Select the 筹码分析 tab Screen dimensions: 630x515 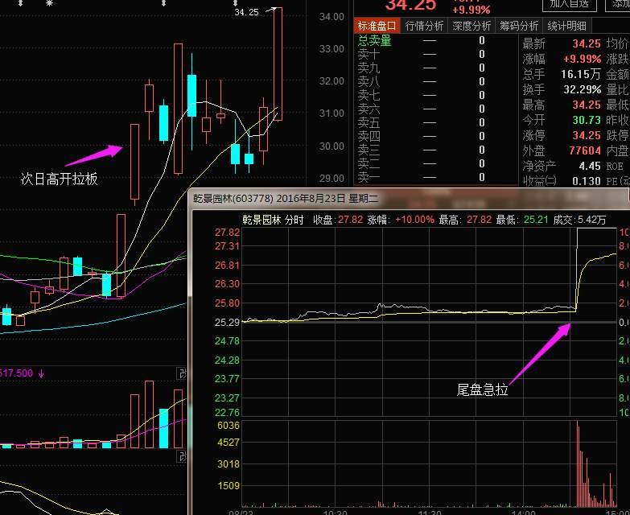pyautogui.click(x=517, y=26)
